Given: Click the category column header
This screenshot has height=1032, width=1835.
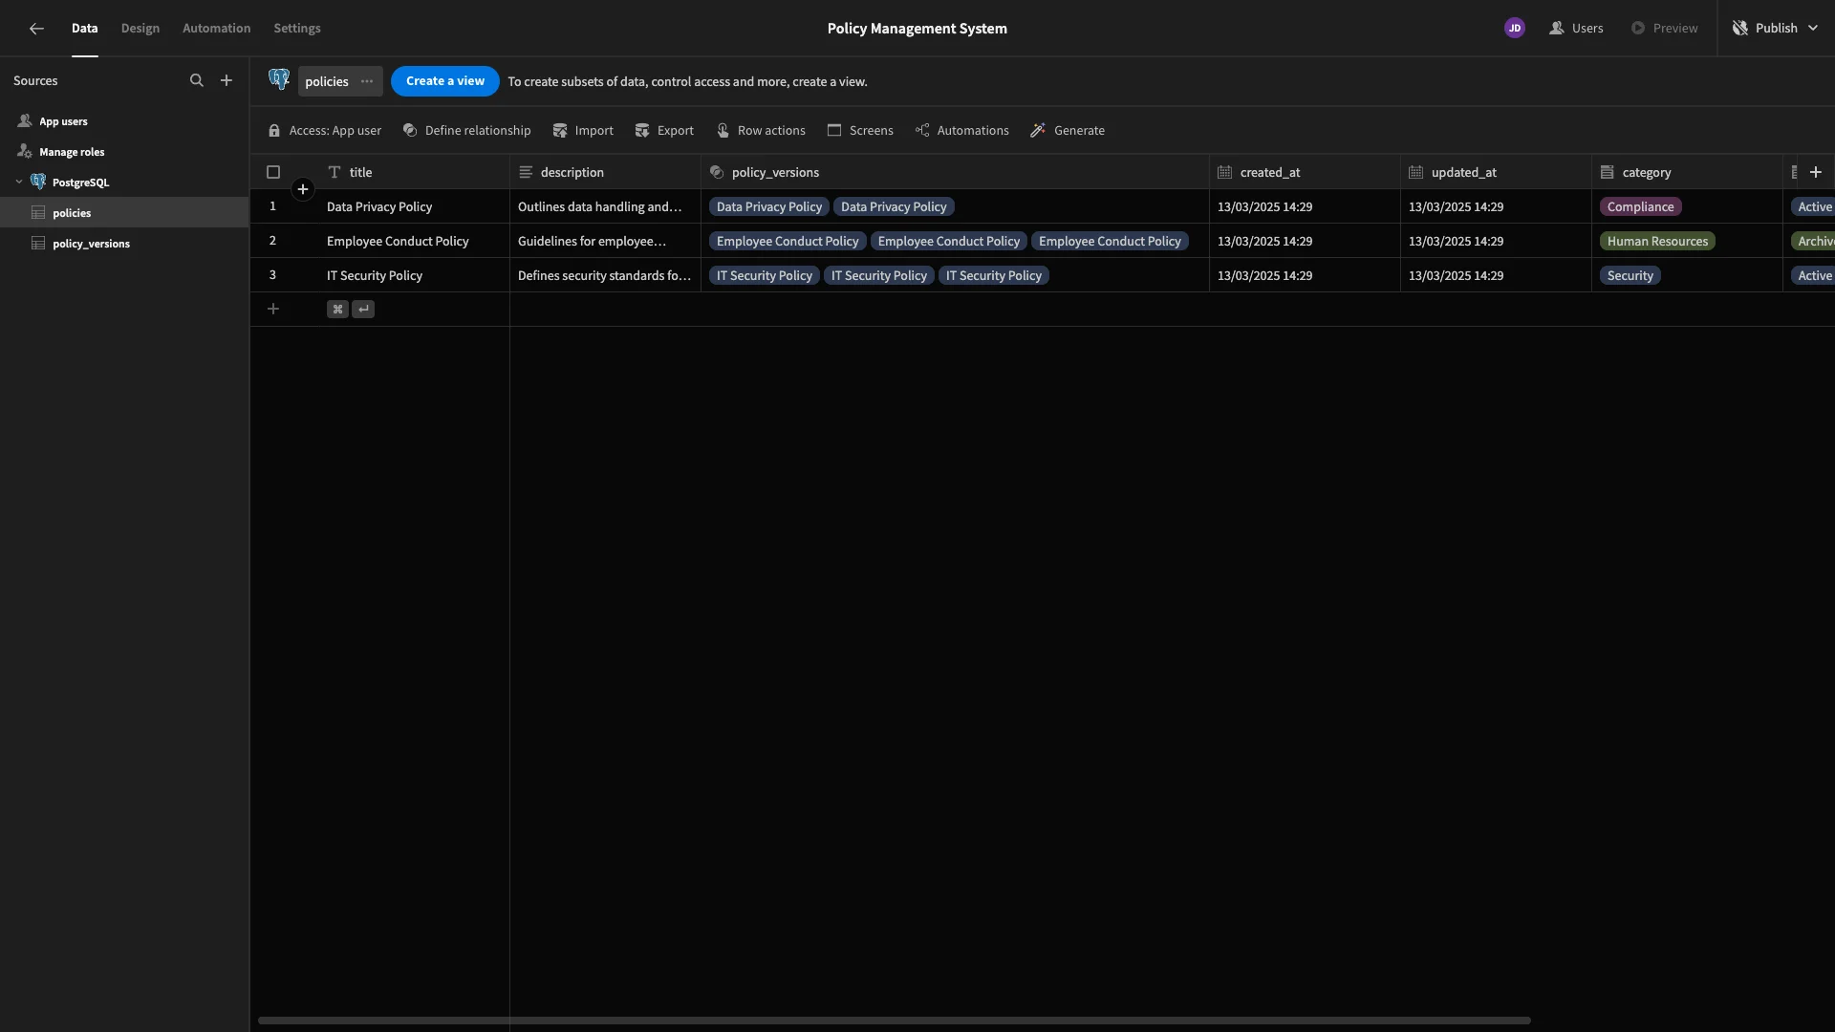Looking at the screenshot, I should pyautogui.click(x=1687, y=173).
